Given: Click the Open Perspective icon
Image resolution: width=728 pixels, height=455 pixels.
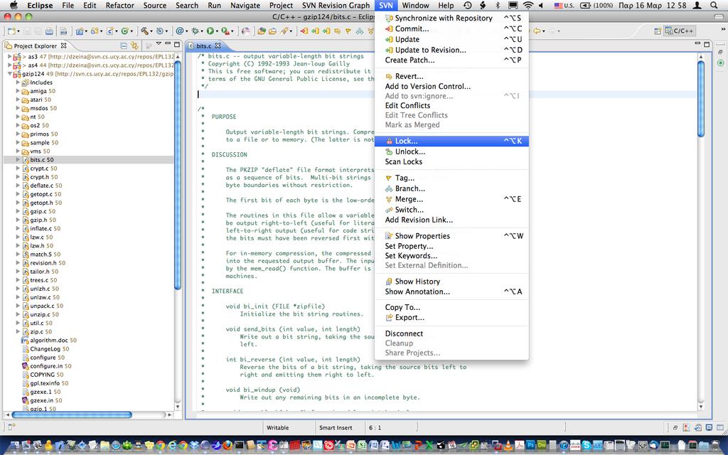Looking at the screenshot, I should [x=658, y=31].
